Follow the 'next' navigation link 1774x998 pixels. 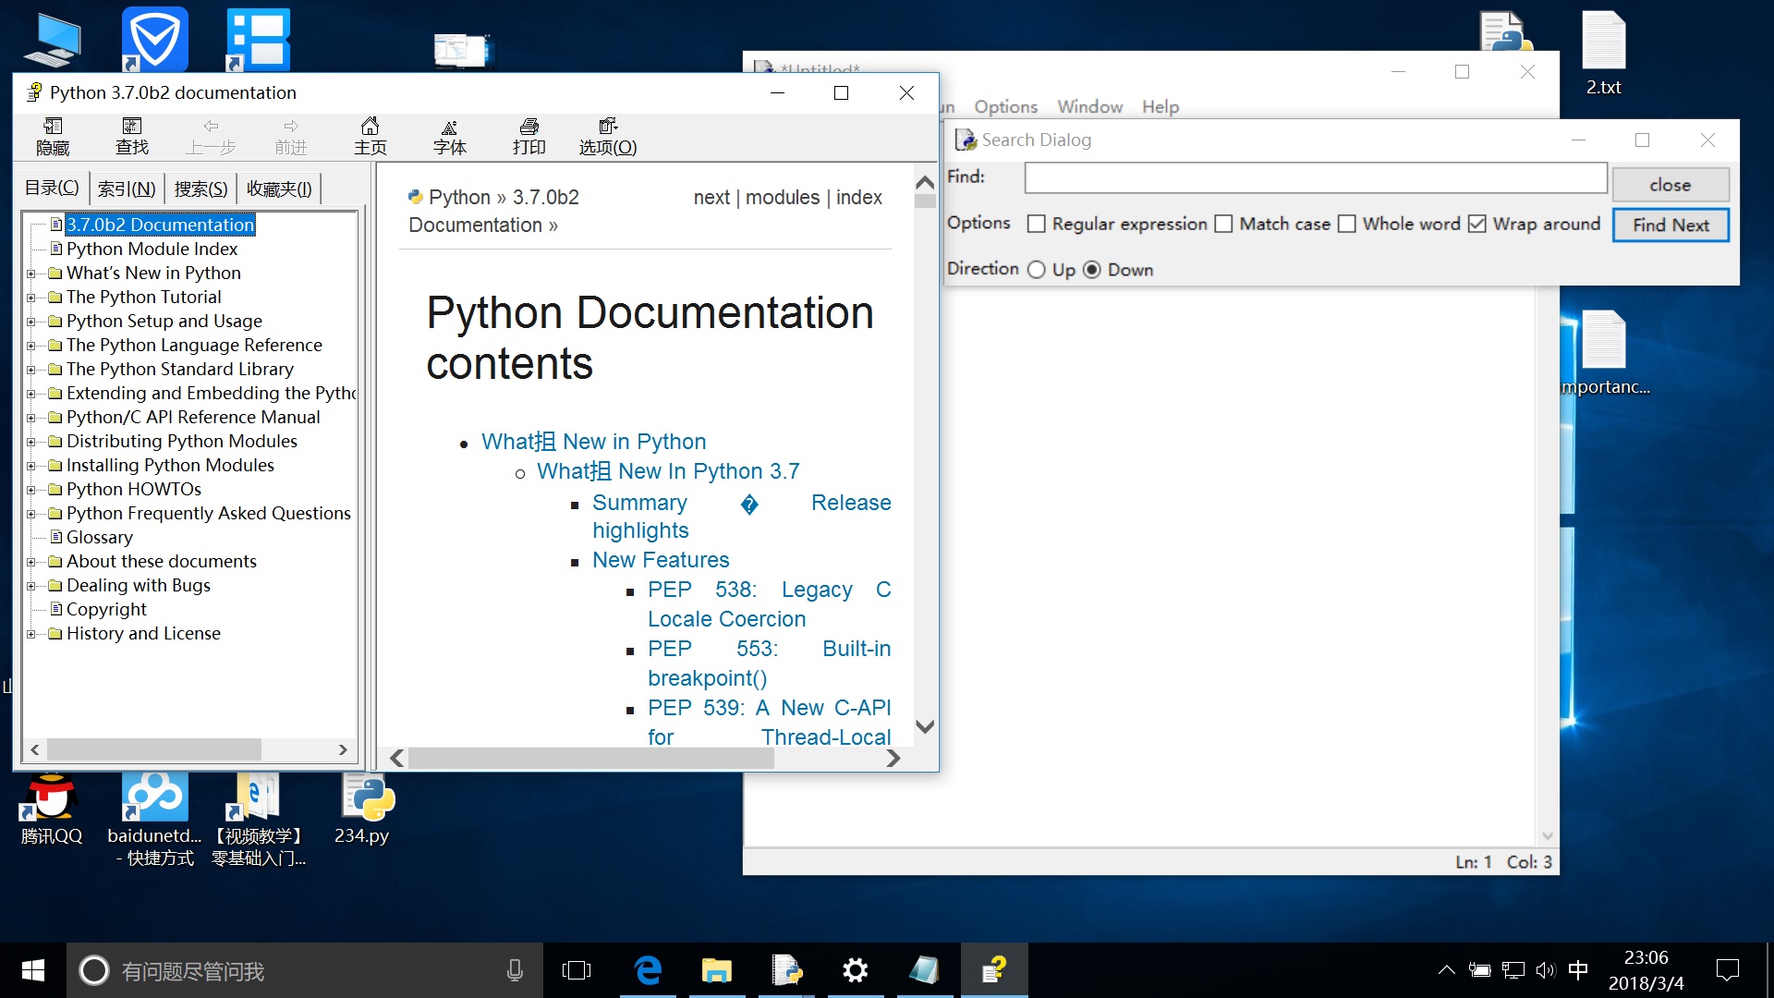coord(711,198)
